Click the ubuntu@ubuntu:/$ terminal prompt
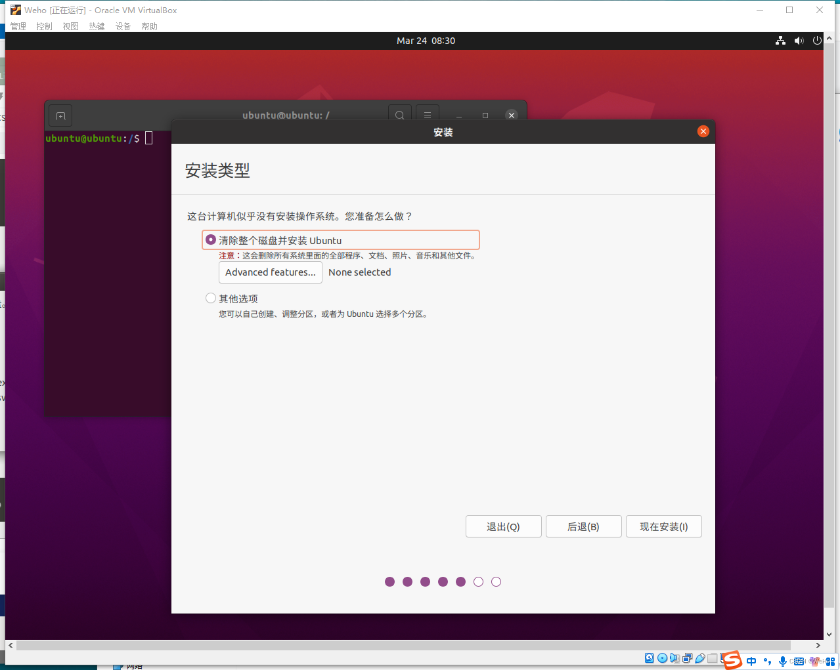This screenshot has height=670, width=840. pyautogui.click(x=93, y=138)
